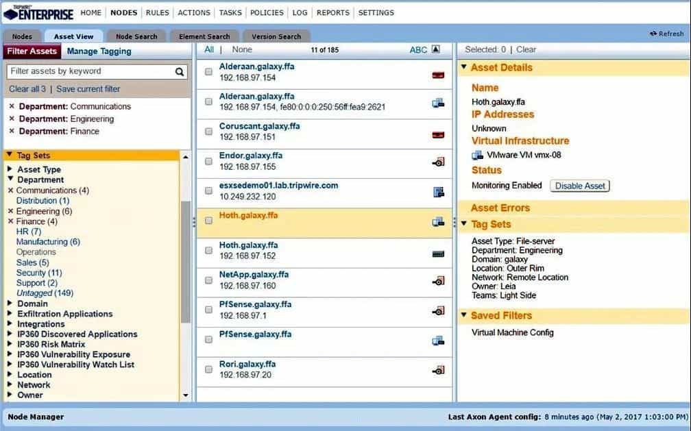Click the host icon for esxsedemo01.lab.tripwire.com
Viewport: 691px width, 431px height.
tap(439, 192)
